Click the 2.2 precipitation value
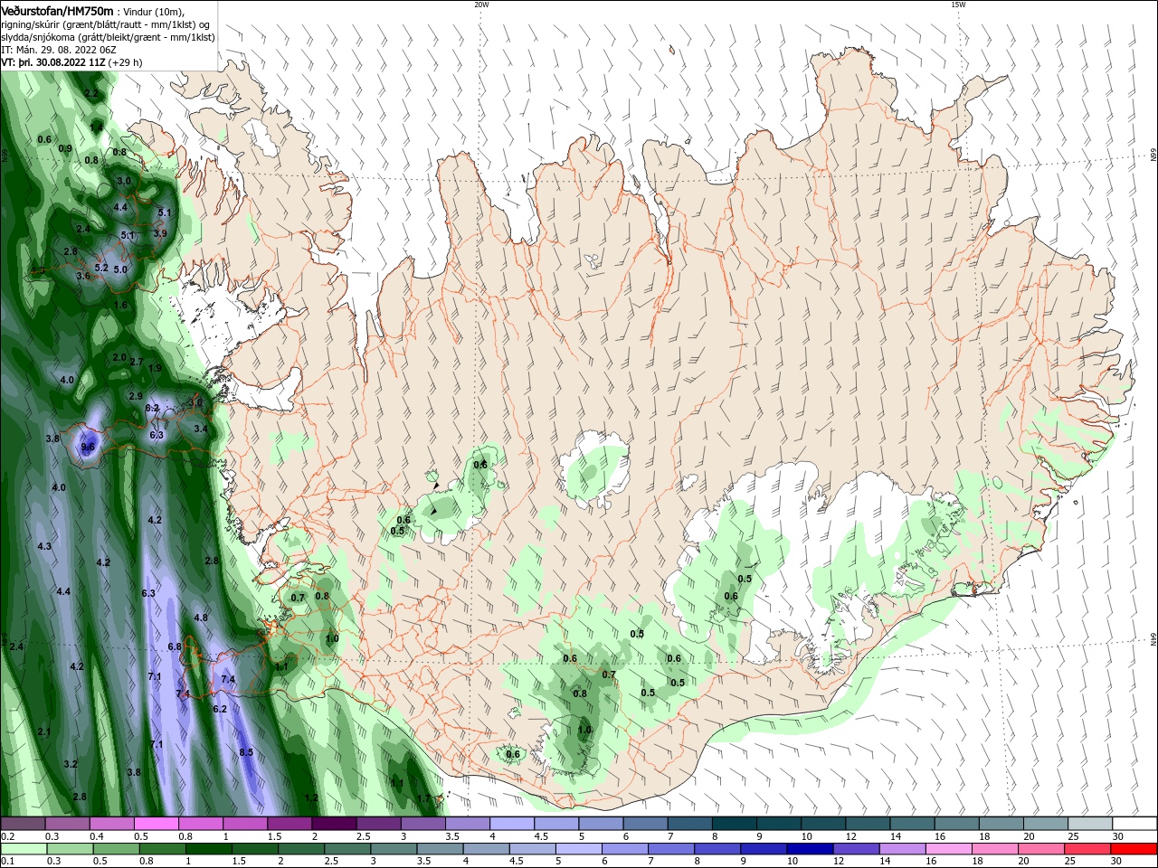Viewport: 1158px width, 868px height. tap(90, 93)
